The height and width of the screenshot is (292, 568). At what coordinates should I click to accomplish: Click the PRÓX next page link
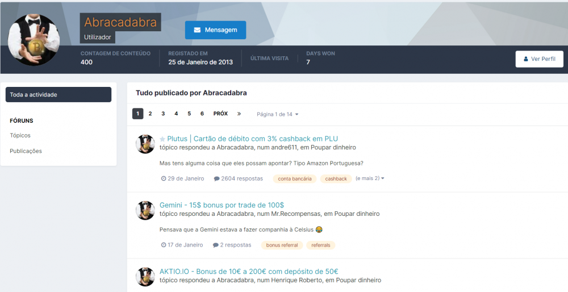point(220,114)
